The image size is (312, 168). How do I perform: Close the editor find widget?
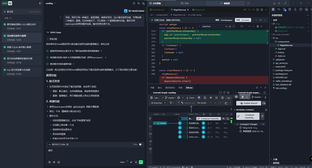pos(261,26)
